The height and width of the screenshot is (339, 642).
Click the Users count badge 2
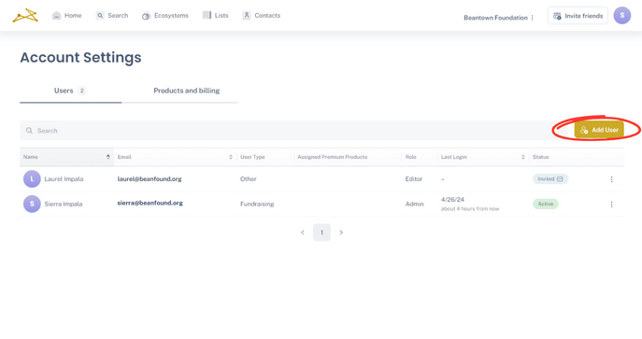click(82, 91)
